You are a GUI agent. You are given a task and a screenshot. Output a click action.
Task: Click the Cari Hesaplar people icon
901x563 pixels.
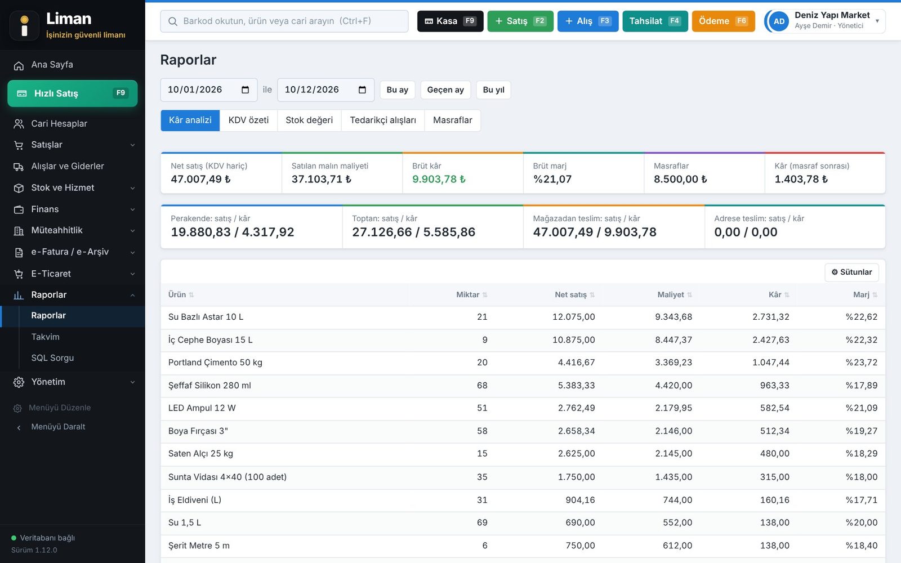(19, 124)
